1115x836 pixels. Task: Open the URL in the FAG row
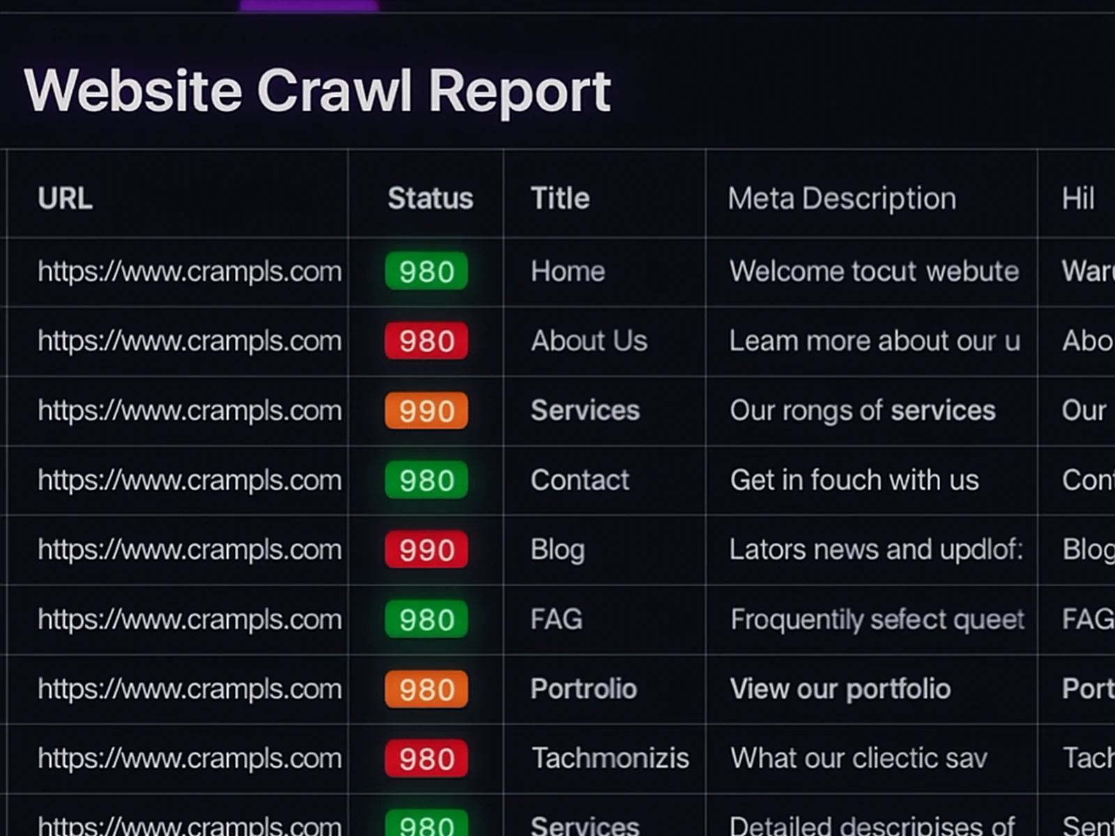point(190,620)
